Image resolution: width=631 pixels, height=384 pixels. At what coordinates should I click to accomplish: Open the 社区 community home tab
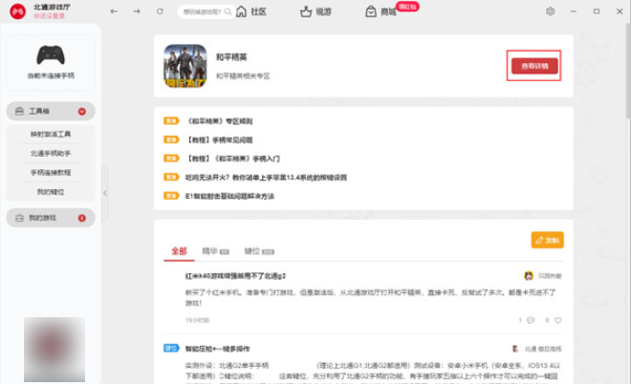(251, 11)
